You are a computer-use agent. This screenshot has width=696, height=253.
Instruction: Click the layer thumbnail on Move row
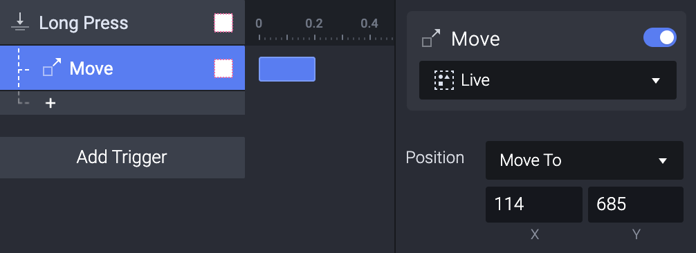point(223,68)
